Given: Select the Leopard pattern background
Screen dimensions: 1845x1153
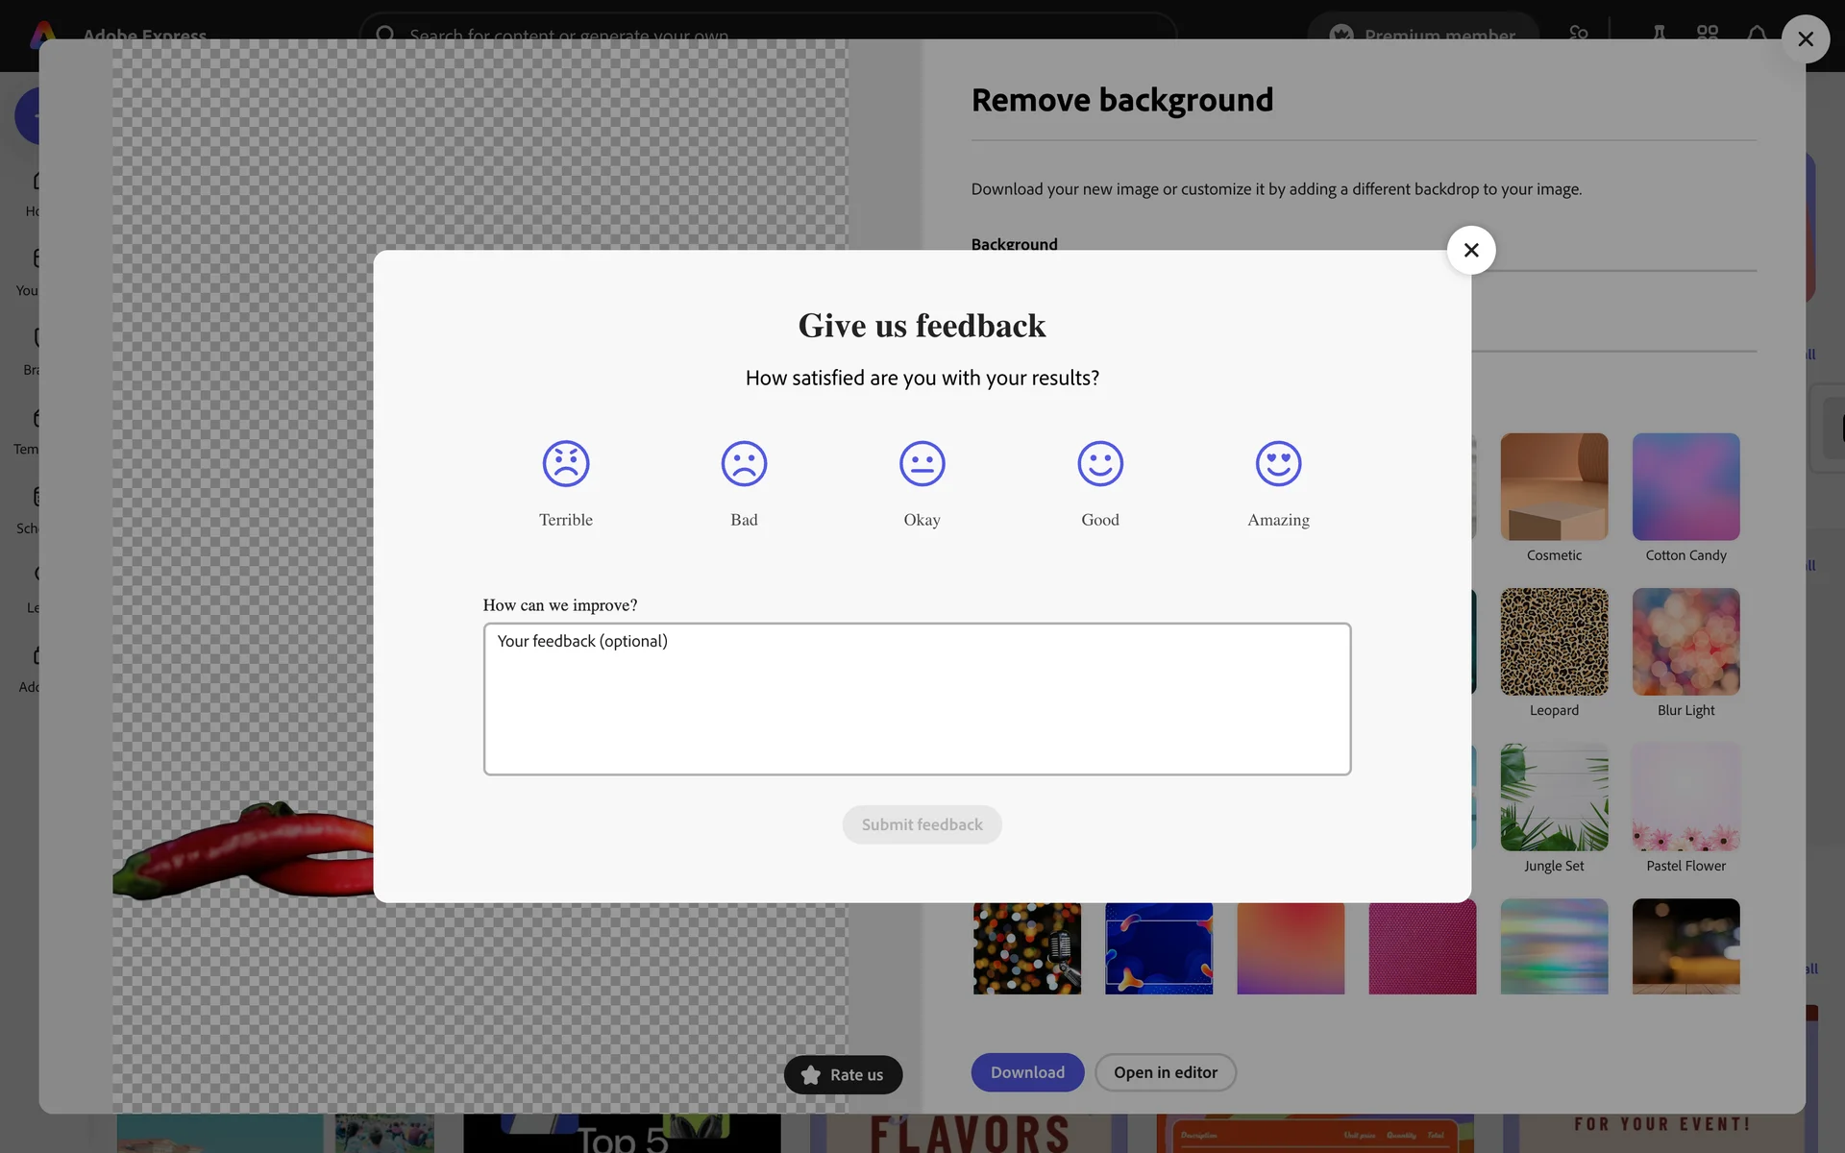Looking at the screenshot, I should click(x=1554, y=642).
